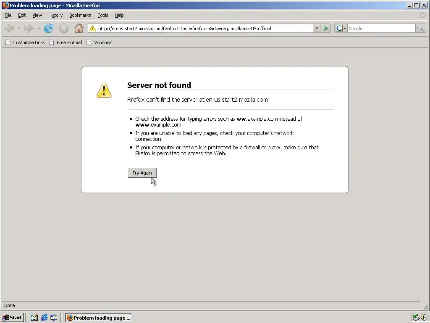This screenshot has height=323, width=430.
Task: Click the warning icon in address bar
Action: coord(93,28)
